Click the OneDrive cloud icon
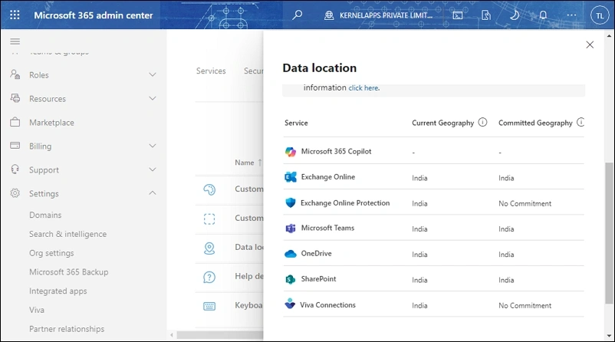 point(290,254)
